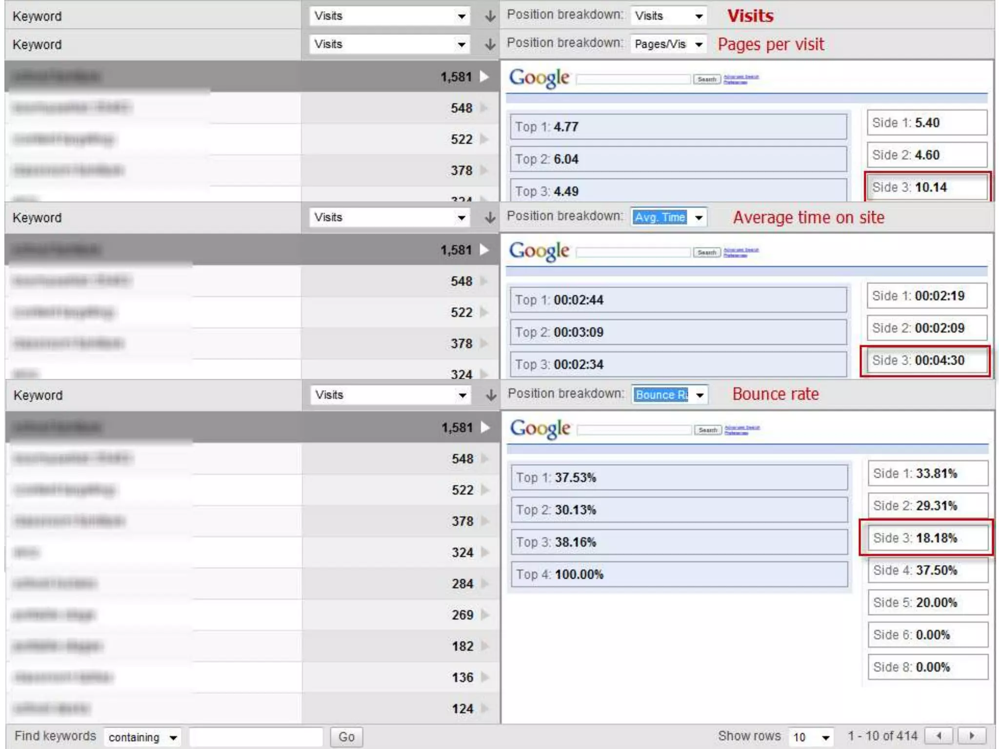The width and height of the screenshot is (999, 749).
Task: Open the Show rows count dropdown
Action: tap(811, 737)
